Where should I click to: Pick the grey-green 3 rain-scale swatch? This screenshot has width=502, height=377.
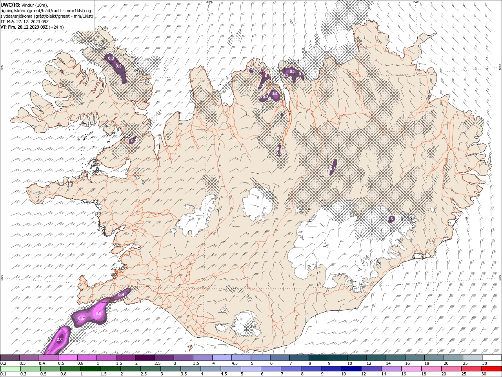click(x=171, y=369)
